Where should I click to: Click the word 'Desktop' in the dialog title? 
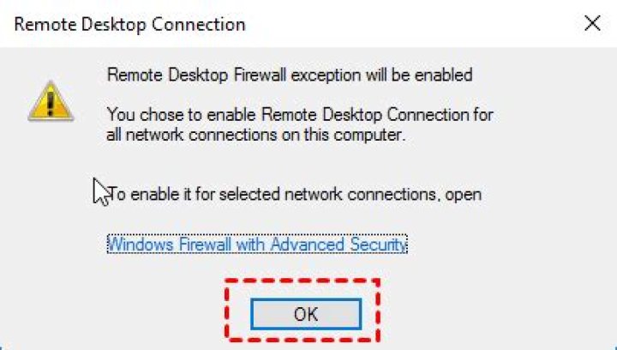click(115, 24)
